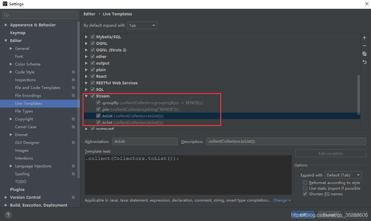Uncheck Shorten FQ names option
The width and height of the screenshot is (371, 221).
[x=305, y=194]
